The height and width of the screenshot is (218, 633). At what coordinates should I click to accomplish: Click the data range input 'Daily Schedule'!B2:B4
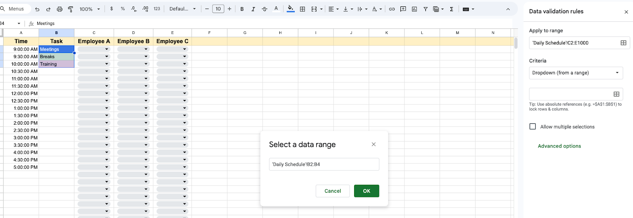pos(324,164)
